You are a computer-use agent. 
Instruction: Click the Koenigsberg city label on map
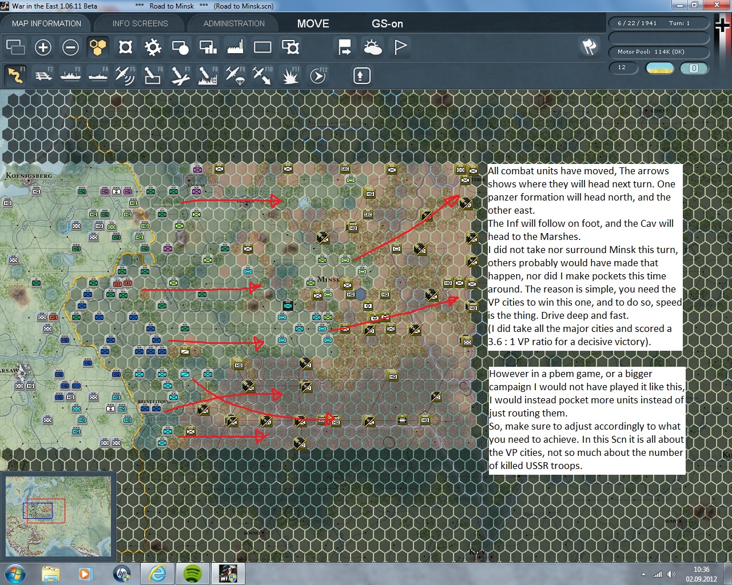(29, 175)
